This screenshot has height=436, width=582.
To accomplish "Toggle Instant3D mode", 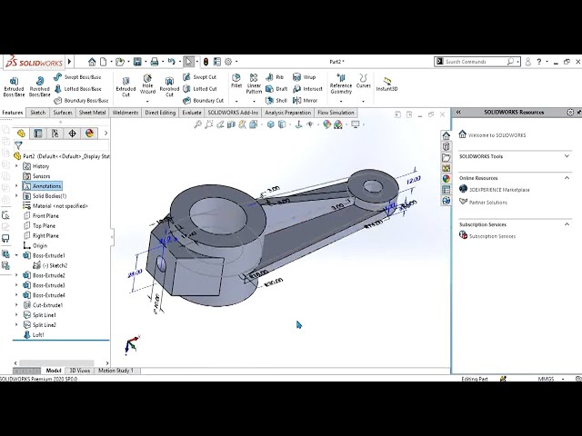I will click(386, 84).
